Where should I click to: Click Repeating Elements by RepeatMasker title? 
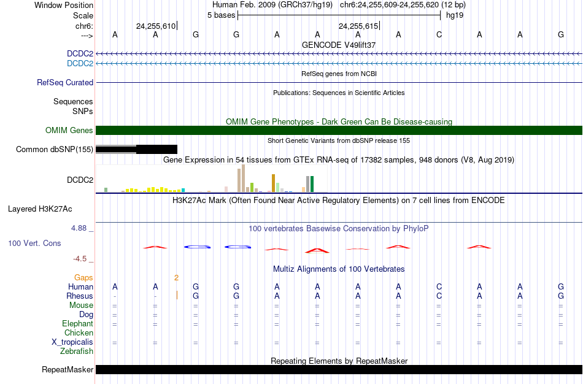pos(339,361)
